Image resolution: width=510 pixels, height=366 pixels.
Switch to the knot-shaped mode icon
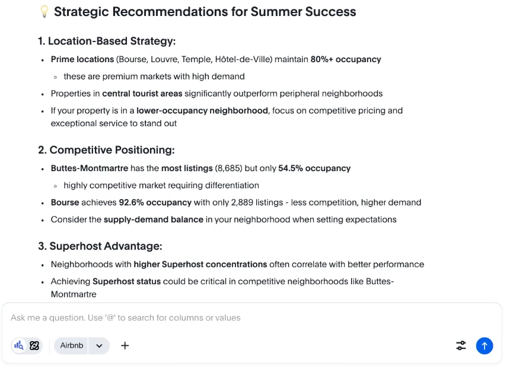(x=34, y=346)
